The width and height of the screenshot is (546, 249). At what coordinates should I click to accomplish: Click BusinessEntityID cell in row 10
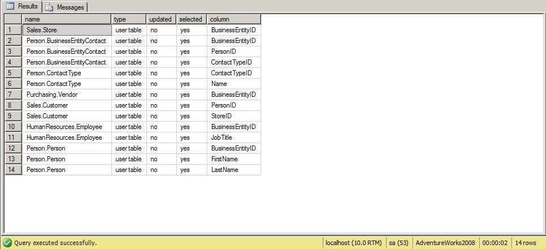[233, 127]
